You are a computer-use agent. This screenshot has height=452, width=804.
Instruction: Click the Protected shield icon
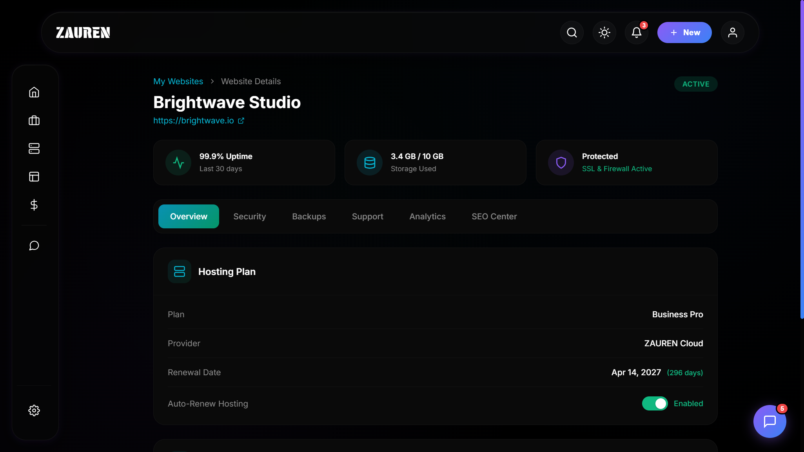[561, 163]
